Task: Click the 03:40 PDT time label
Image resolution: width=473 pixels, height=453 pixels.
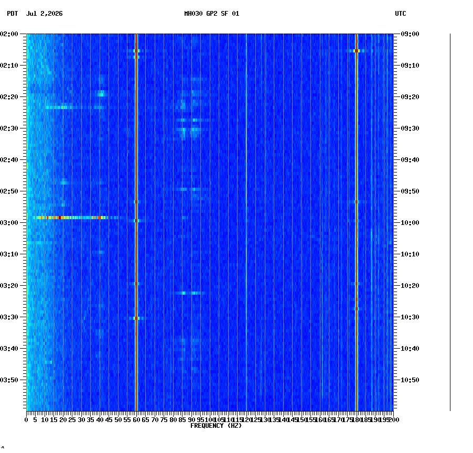Action: (x=9, y=349)
